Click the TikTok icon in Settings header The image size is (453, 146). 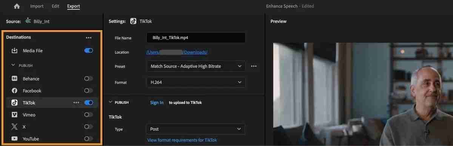[x=133, y=21]
